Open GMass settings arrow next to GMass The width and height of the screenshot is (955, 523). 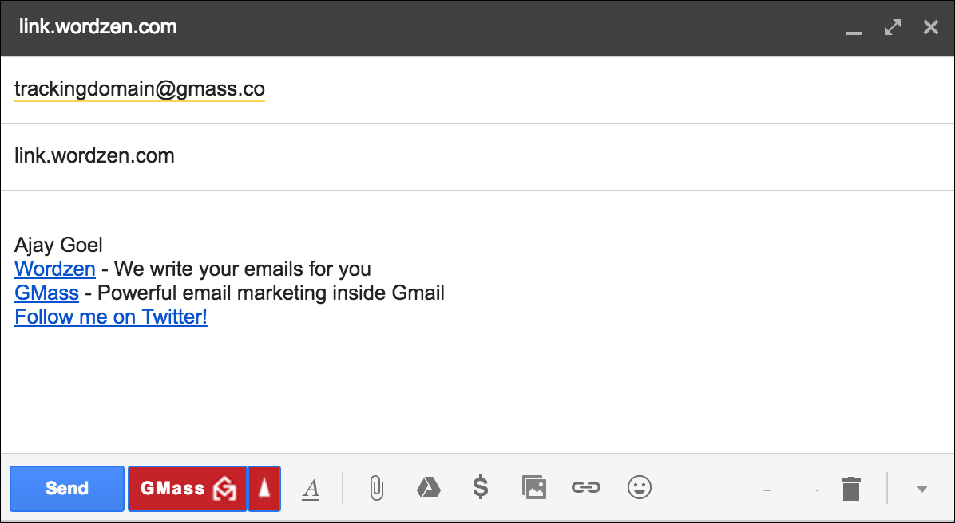[264, 489]
